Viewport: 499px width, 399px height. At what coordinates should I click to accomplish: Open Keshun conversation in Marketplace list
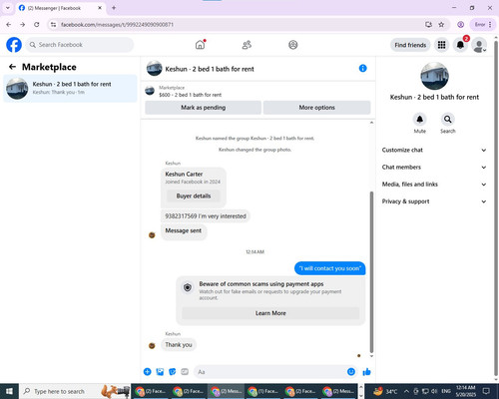coord(70,88)
